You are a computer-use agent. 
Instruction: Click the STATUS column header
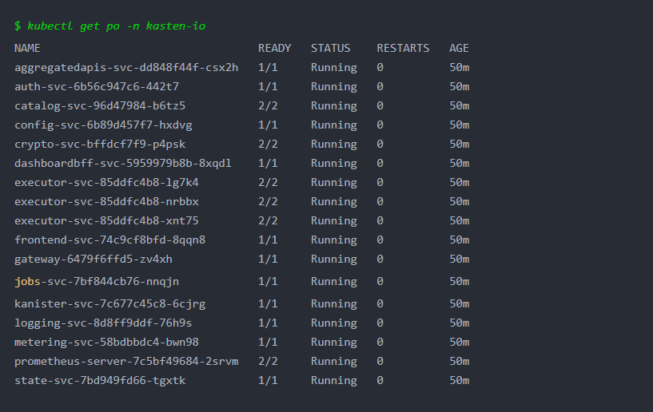[x=331, y=48]
